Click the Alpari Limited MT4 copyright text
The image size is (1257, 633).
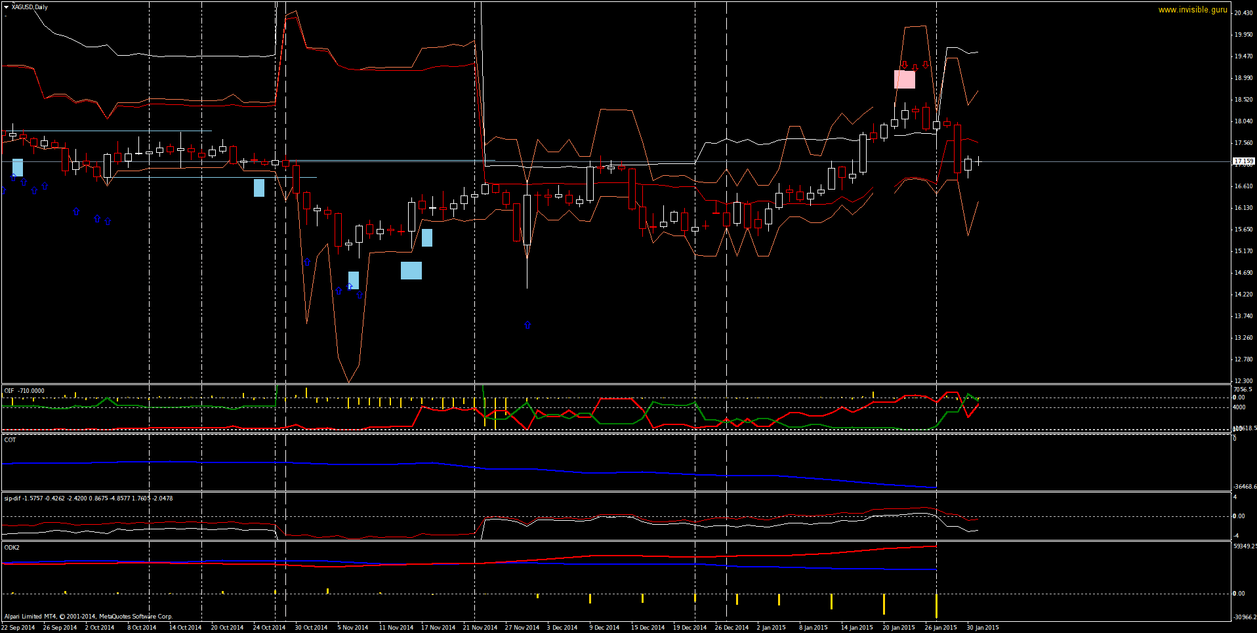89,617
